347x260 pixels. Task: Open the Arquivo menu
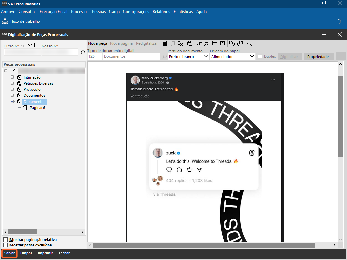click(x=8, y=12)
